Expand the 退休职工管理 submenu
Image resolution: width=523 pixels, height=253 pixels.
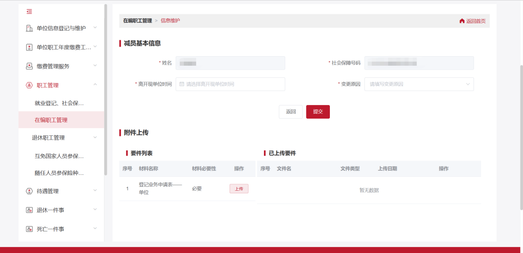pyautogui.click(x=95, y=138)
